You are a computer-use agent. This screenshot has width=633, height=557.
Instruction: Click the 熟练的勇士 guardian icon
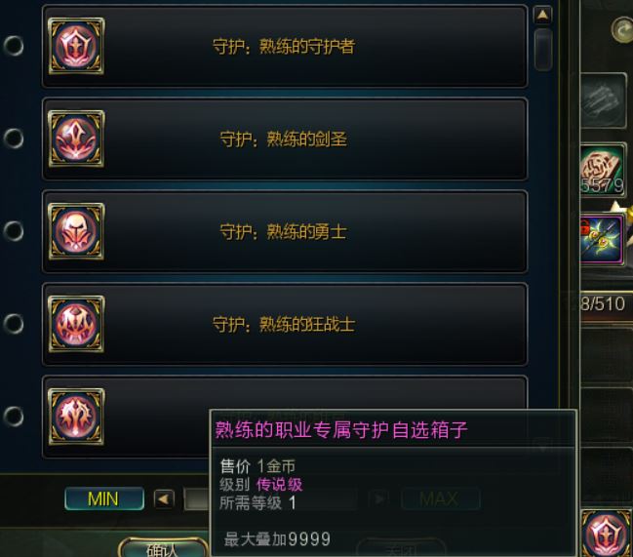coord(76,231)
